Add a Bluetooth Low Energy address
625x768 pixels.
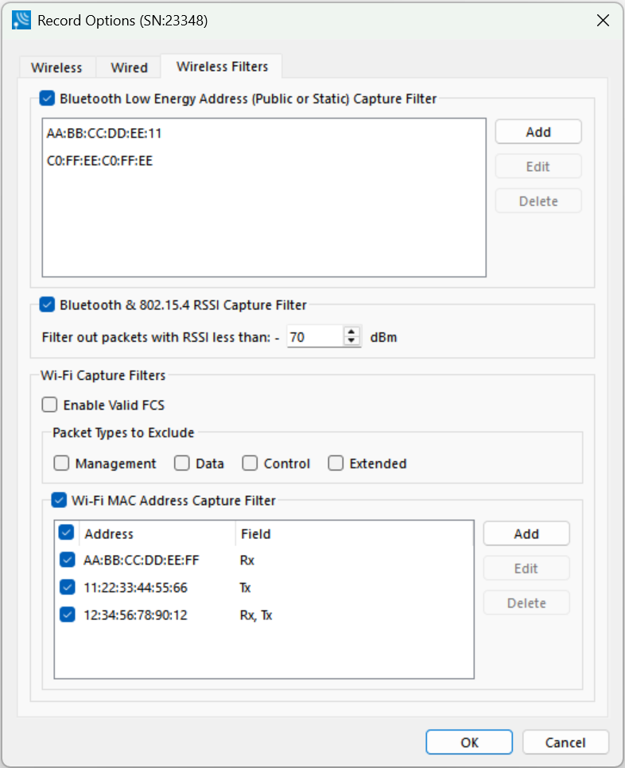coord(538,132)
